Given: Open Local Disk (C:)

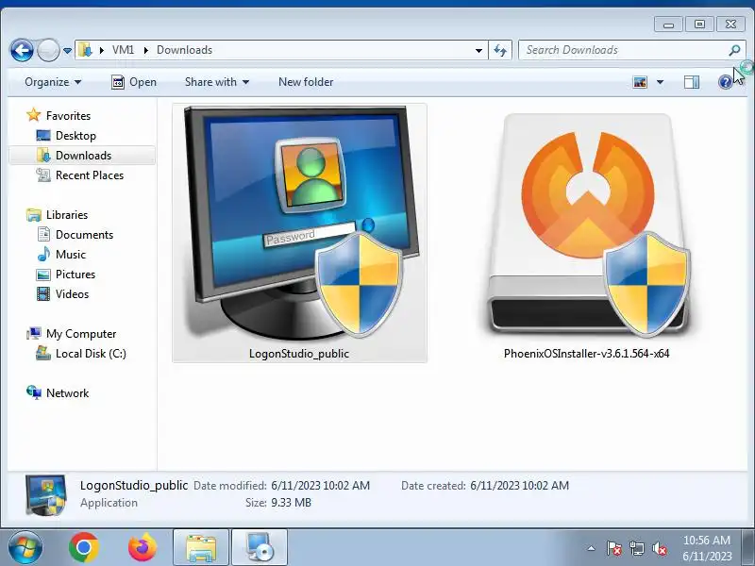Looking at the screenshot, I should click(91, 354).
